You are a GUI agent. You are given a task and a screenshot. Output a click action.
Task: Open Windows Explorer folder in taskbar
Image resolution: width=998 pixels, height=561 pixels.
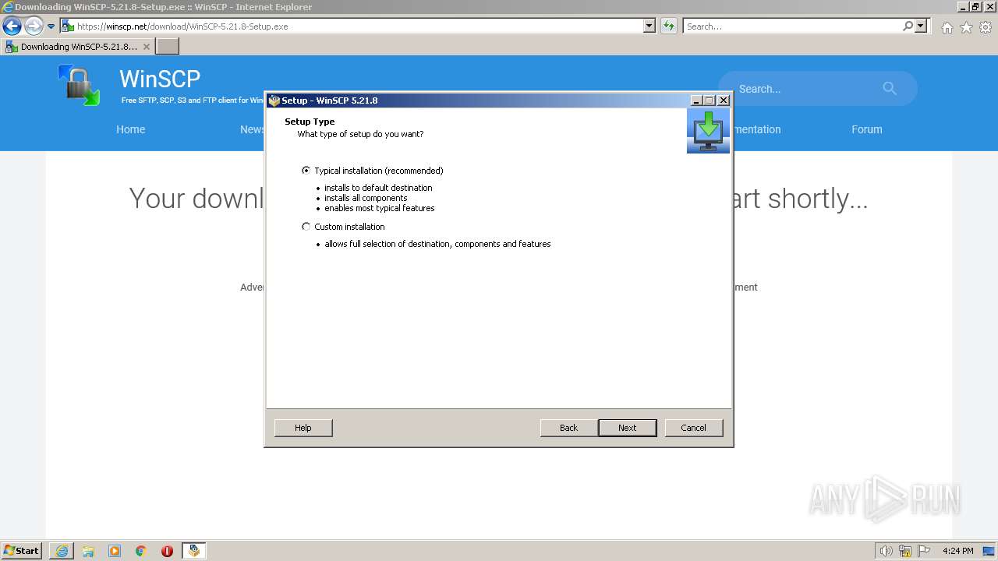88,551
